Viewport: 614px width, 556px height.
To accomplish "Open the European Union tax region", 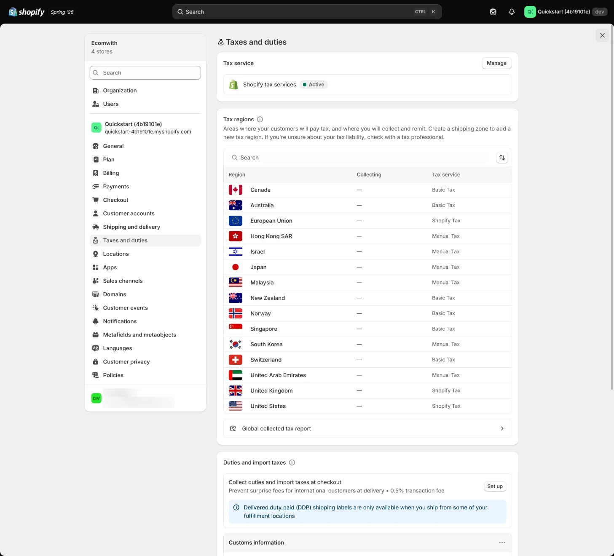I will (x=367, y=221).
